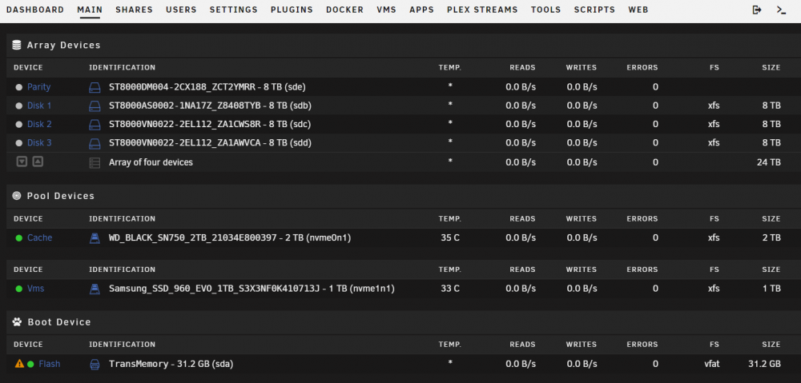801x383 pixels.
Task: Click the Array Devices section header
Action: [64, 45]
